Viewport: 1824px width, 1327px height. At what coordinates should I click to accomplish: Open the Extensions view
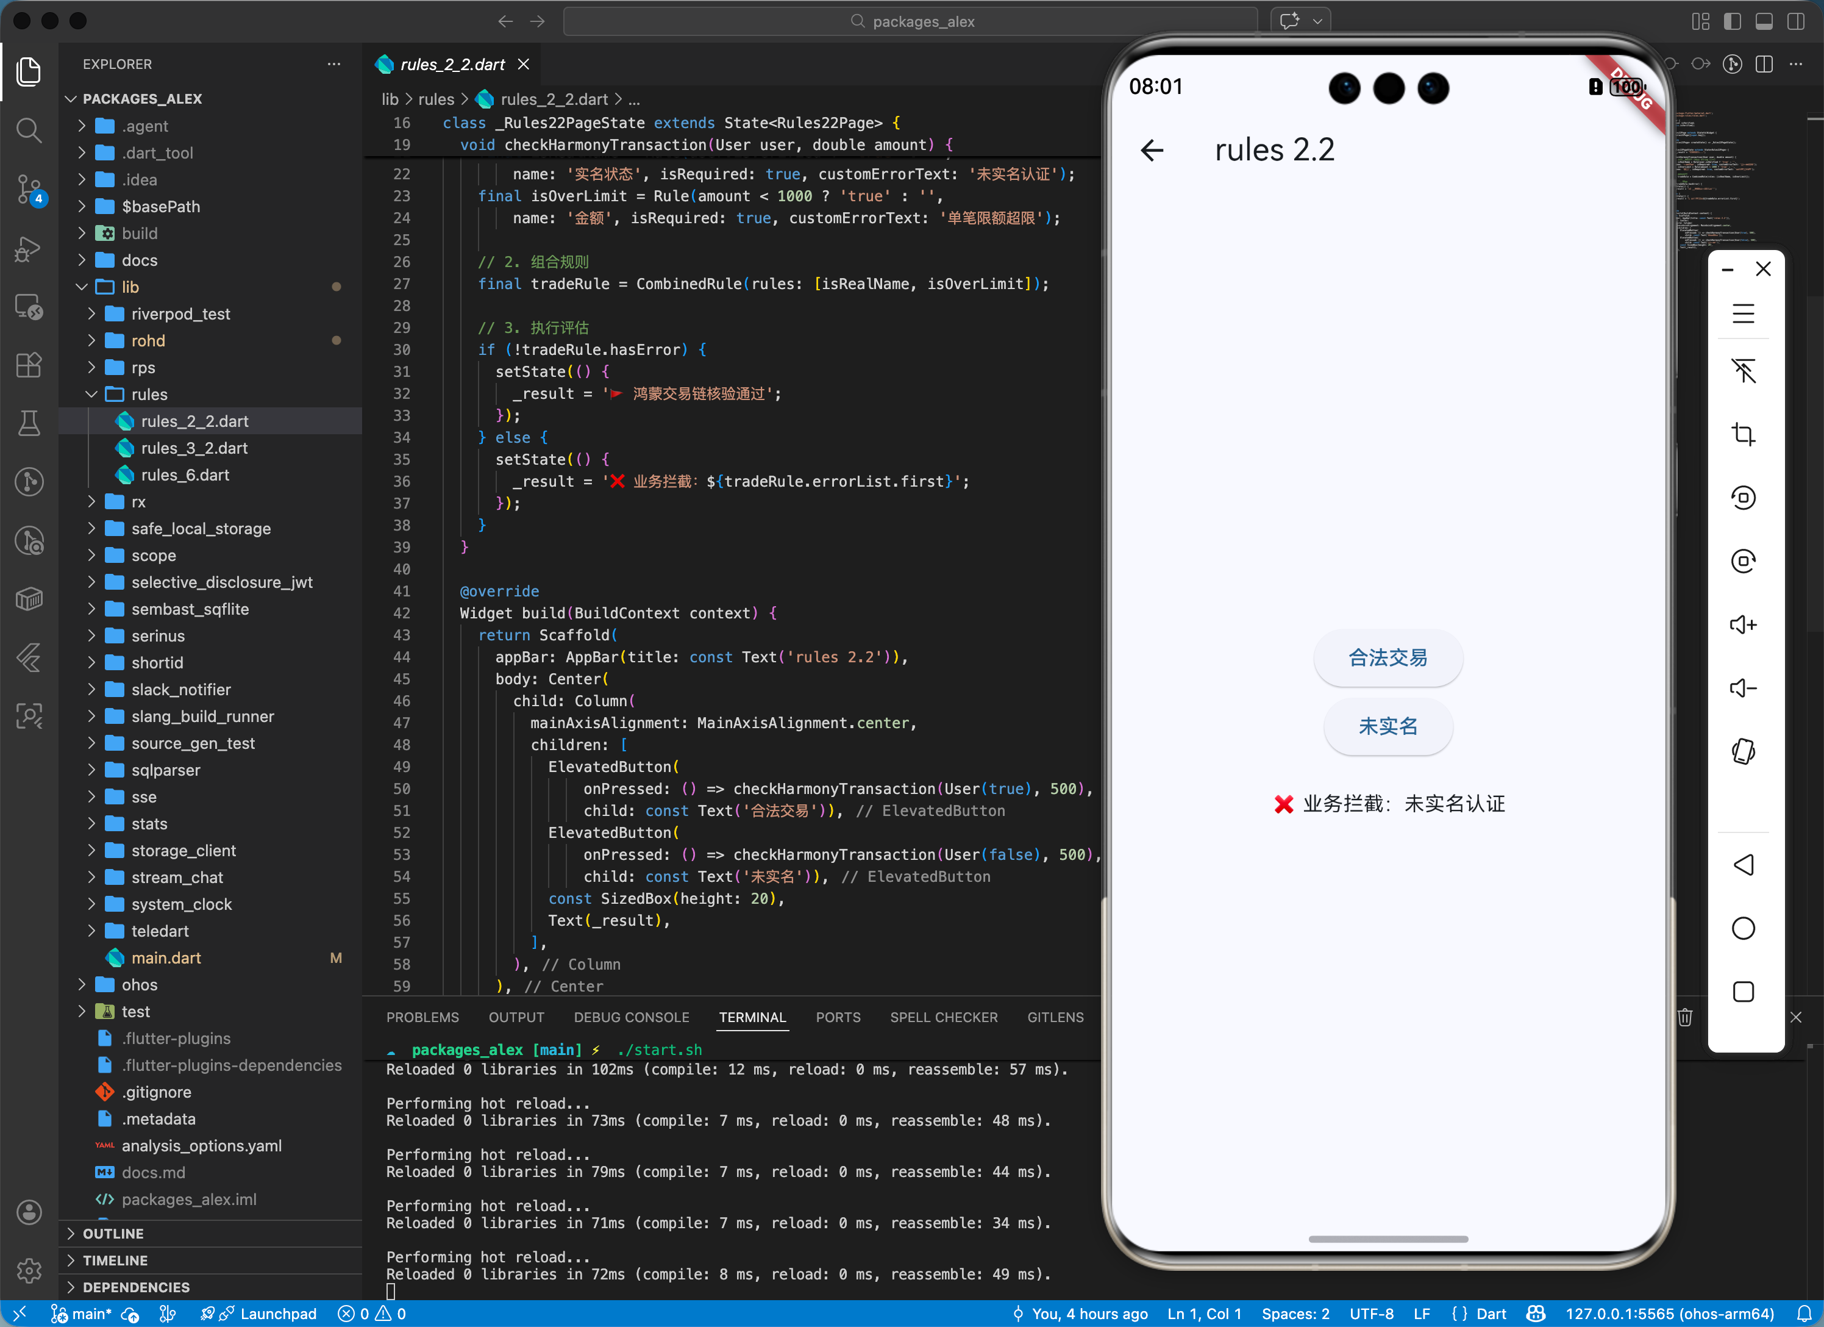coord(29,365)
